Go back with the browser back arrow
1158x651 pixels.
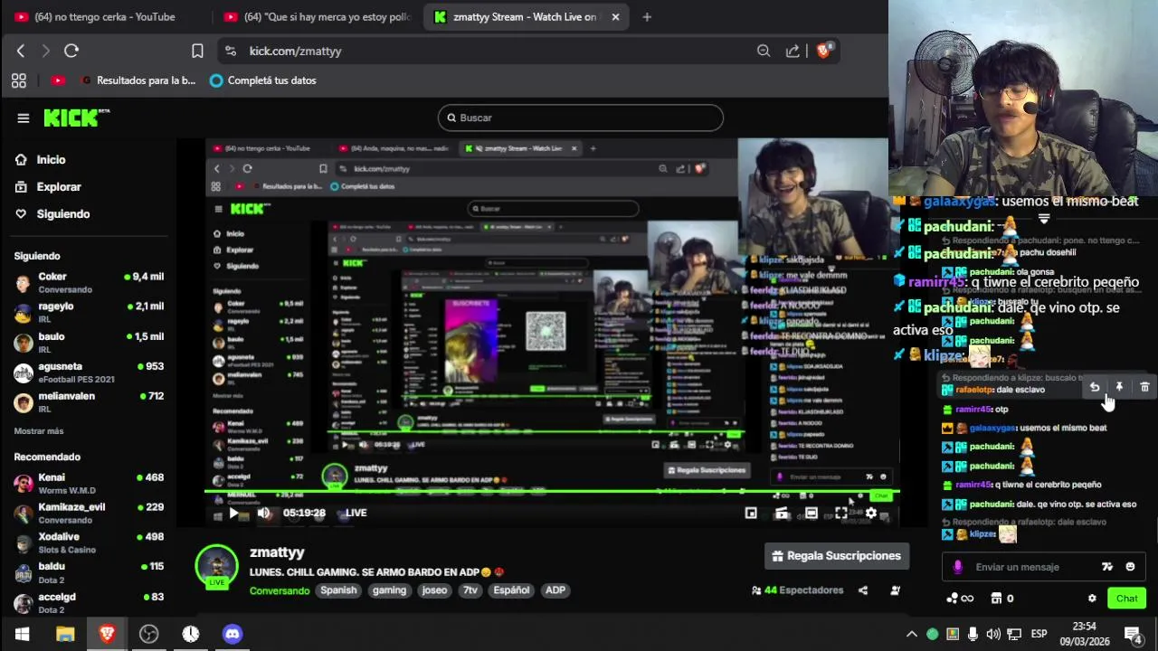point(21,51)
